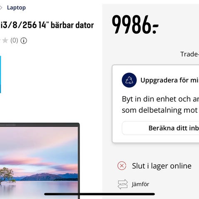The height and width of the screenshot is (199, 199).
Task: Click the red out-of-stock X icon
Action: click(122, 166)
